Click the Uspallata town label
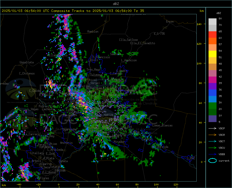 tap(27, 62)
